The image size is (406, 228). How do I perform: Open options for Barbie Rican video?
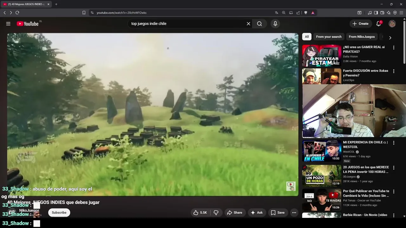coord(394,215)
